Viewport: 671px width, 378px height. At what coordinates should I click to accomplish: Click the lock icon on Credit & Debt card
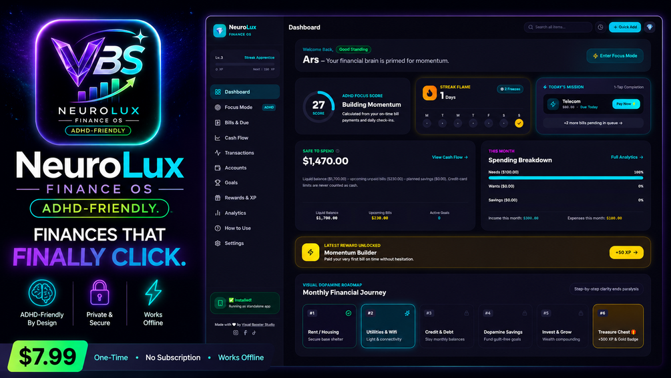467,313
